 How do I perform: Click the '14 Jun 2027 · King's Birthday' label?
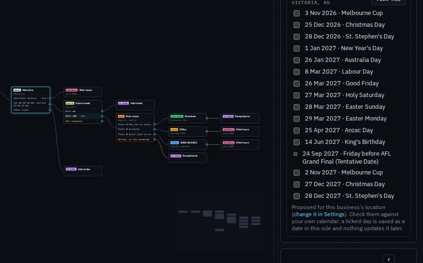(x=345, y=142)
